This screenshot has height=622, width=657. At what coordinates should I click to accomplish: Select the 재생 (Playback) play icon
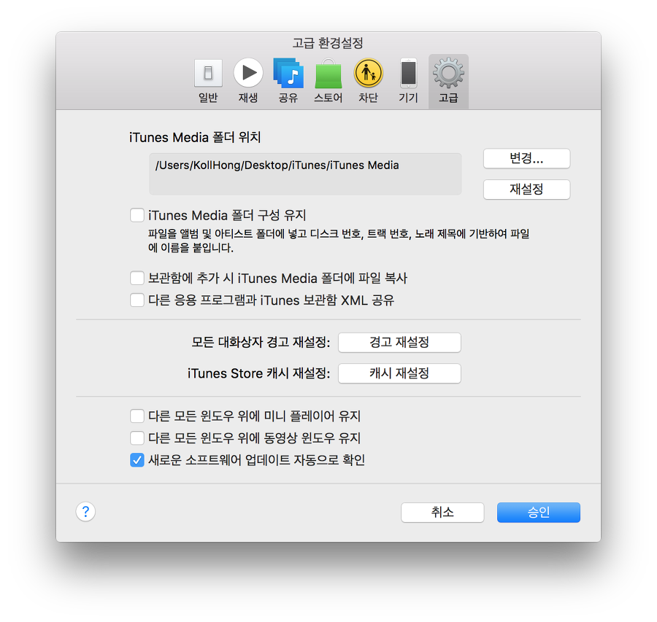(x=248, y=74)
